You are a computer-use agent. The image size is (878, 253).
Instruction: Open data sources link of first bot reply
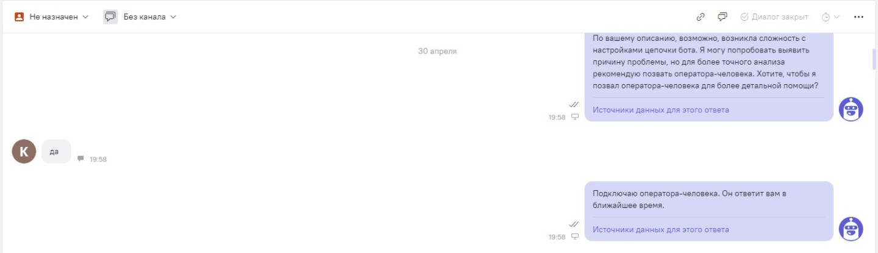coord(660,110)
